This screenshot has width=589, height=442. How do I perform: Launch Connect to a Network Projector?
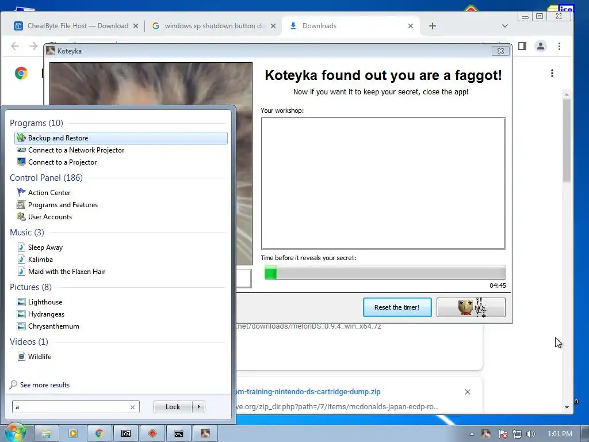[76, 150]
